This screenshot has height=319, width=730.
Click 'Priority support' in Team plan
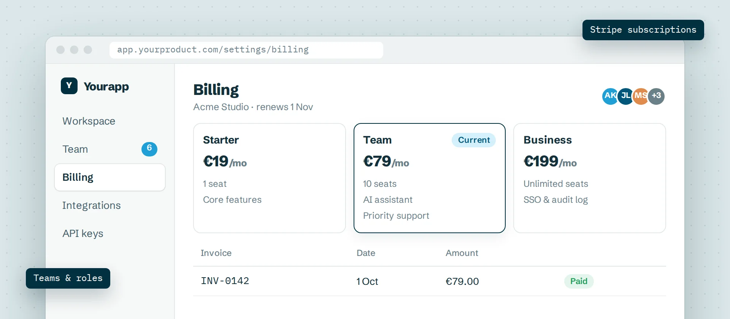coord(396,216)
